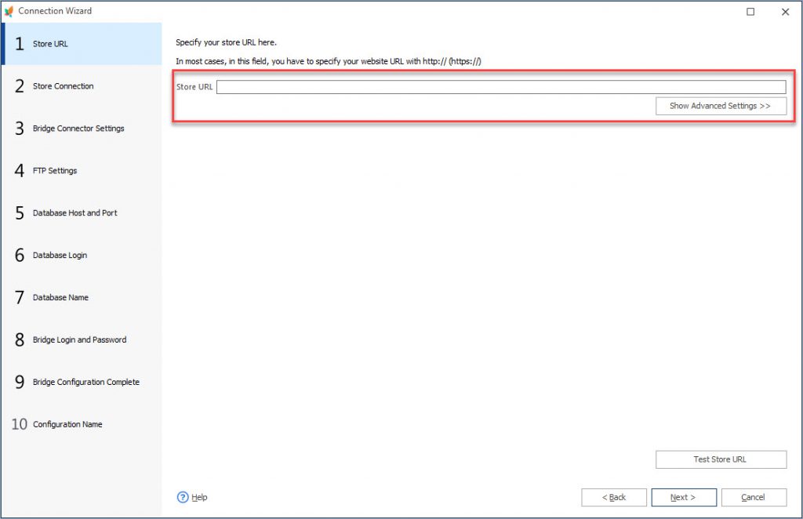Select the Database Name step
Viewport: 803px width, 519px height.
click(60, 297)
